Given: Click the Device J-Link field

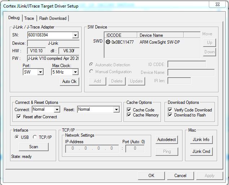Looking at the screenshot, I should pos(53,43).
